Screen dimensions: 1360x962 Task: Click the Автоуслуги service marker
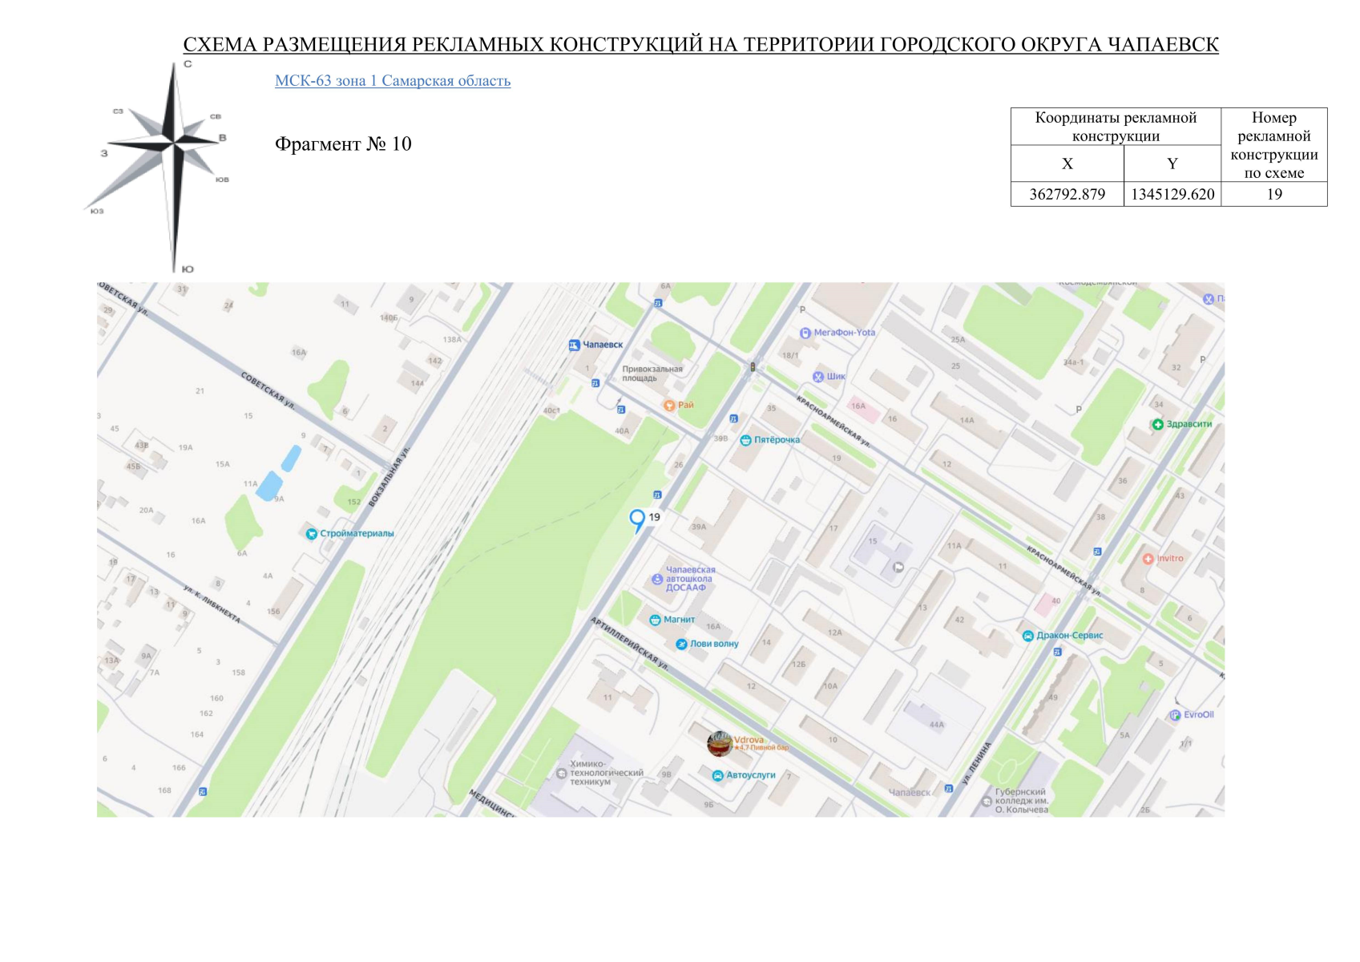(x=719, y=774)
